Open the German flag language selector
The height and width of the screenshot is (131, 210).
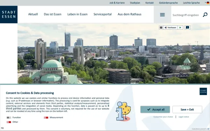click(207, 3)
